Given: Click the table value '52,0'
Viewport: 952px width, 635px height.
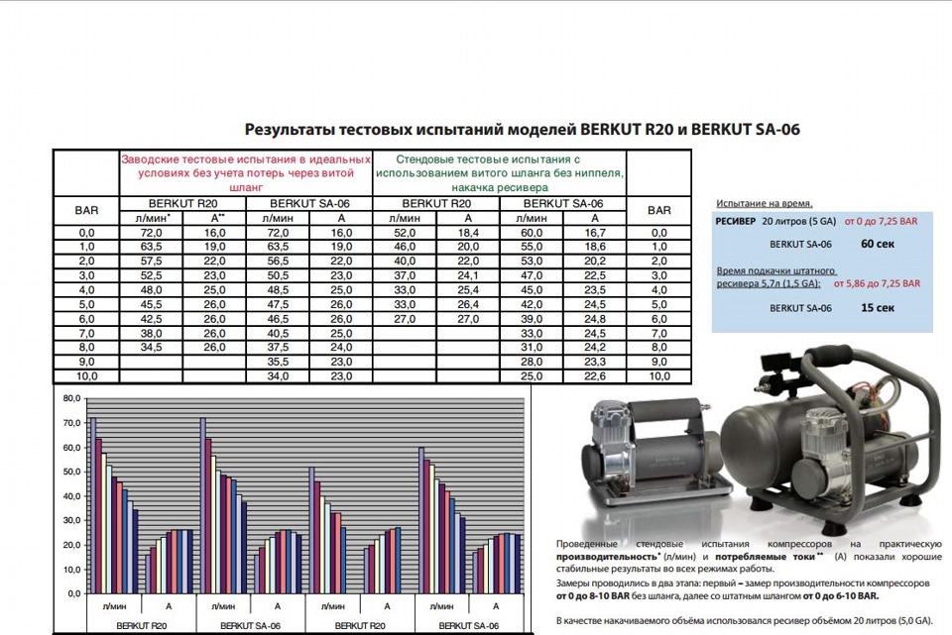Looking at the screenshot, I should click(x=405, y=232).
